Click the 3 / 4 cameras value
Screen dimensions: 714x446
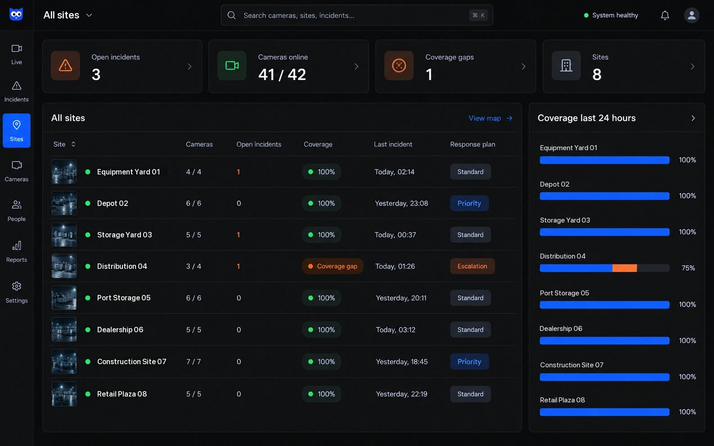194,266
